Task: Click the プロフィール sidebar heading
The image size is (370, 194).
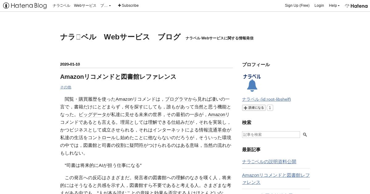Action: [x=256, y=65]
